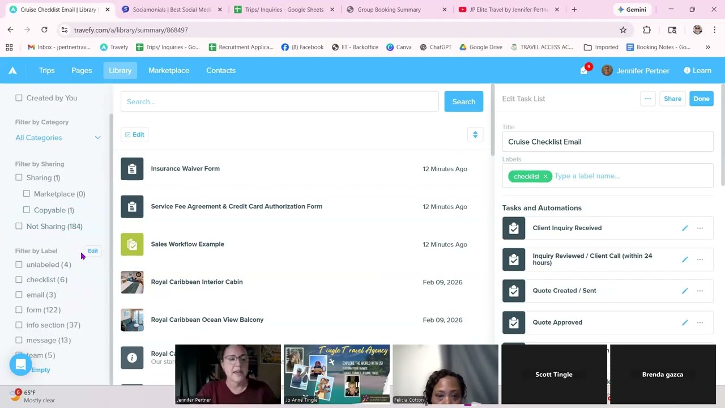Open notifications bell with red badge

[x=585, y=70]
